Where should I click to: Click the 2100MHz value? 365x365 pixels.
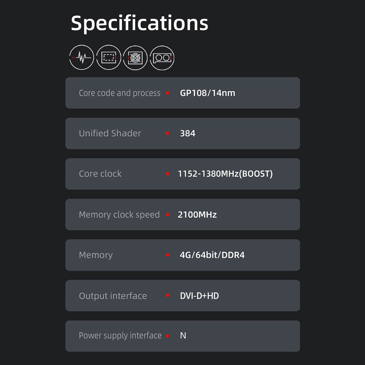(x=197, y=215)
